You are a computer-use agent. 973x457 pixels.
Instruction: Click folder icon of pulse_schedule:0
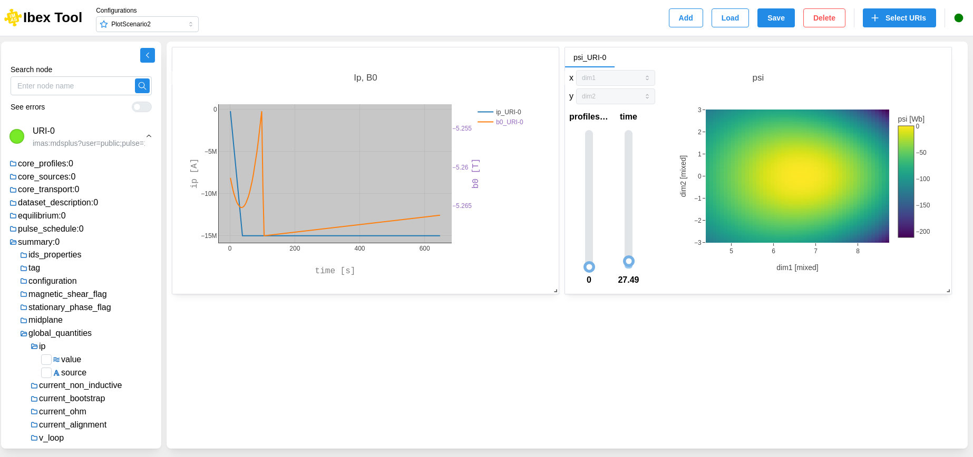pyautogui.click(x=13, y=229)
